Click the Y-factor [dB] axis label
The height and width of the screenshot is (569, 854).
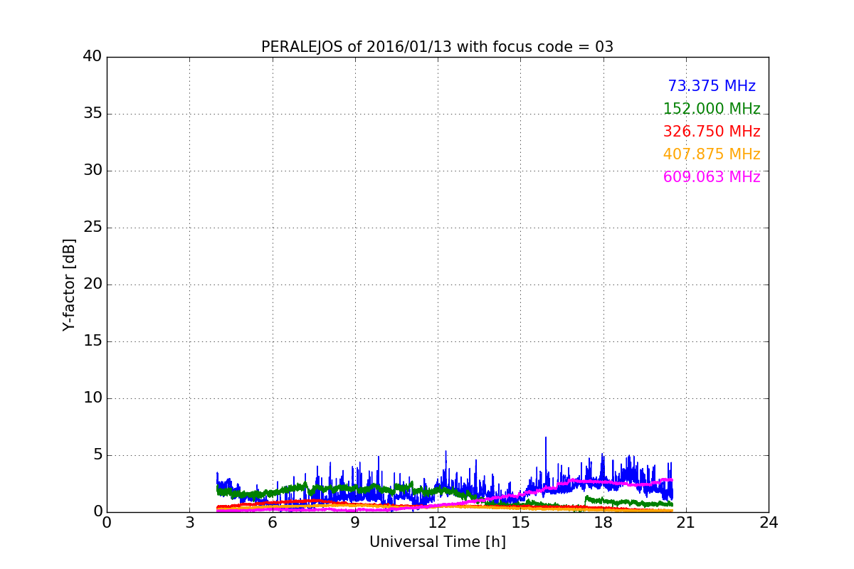69,284
